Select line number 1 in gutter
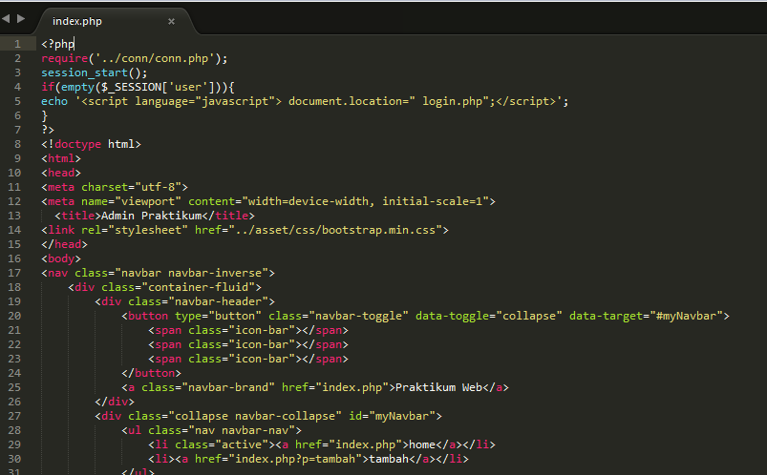 pyautogui.click(x=17, y=44)
